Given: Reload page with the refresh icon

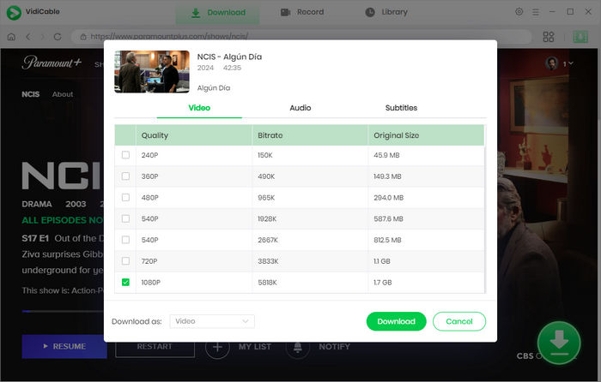Looking at the screenshot, I should click(58, 37).
